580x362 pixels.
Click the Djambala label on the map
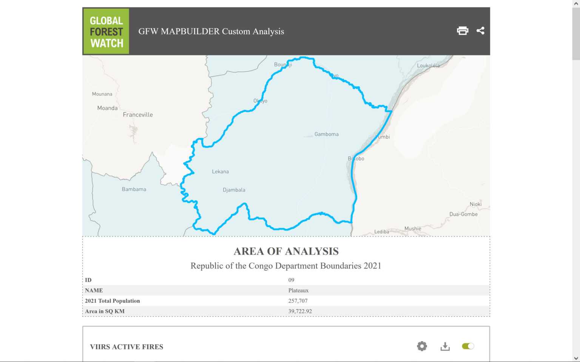point(234,190)
